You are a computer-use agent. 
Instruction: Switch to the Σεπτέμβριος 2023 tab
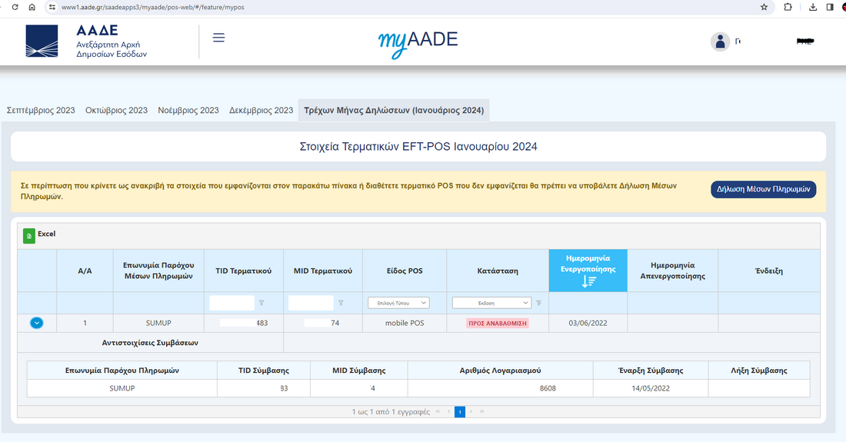pos(41,111)
